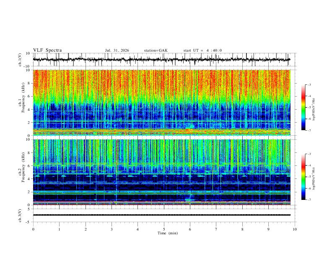Click the ch.1 color bar log(PSD) label
The width and height of the screenshot is (332, 257).
[314, 109]
